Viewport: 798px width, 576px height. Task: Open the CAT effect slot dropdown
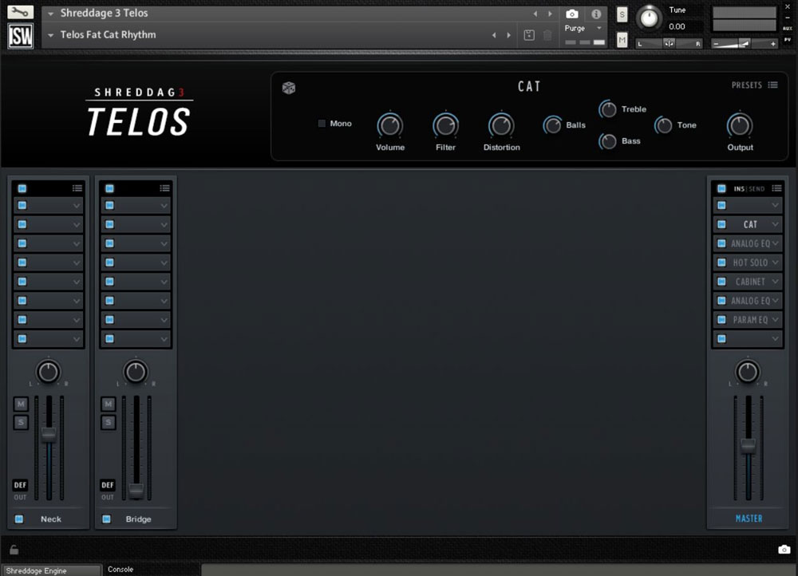(x=775, y=224)
